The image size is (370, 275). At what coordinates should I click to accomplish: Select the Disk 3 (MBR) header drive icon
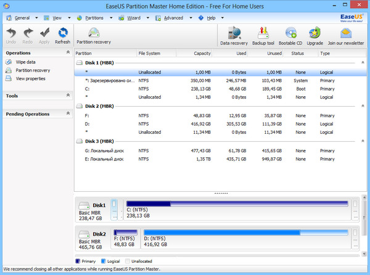pyautogui.click(x=80, y=141)
